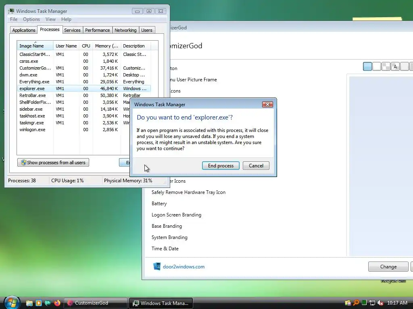Sort by the Description column header
Image resolution: width=413 pixels, height=309 pixels.
[x=136, y=46]
